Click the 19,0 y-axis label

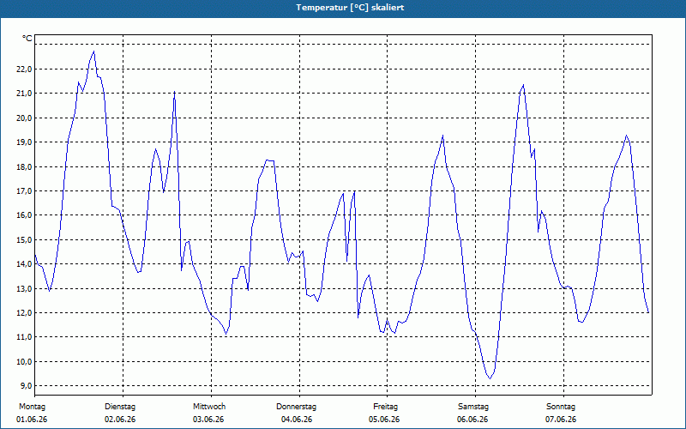tap(24, 142)
